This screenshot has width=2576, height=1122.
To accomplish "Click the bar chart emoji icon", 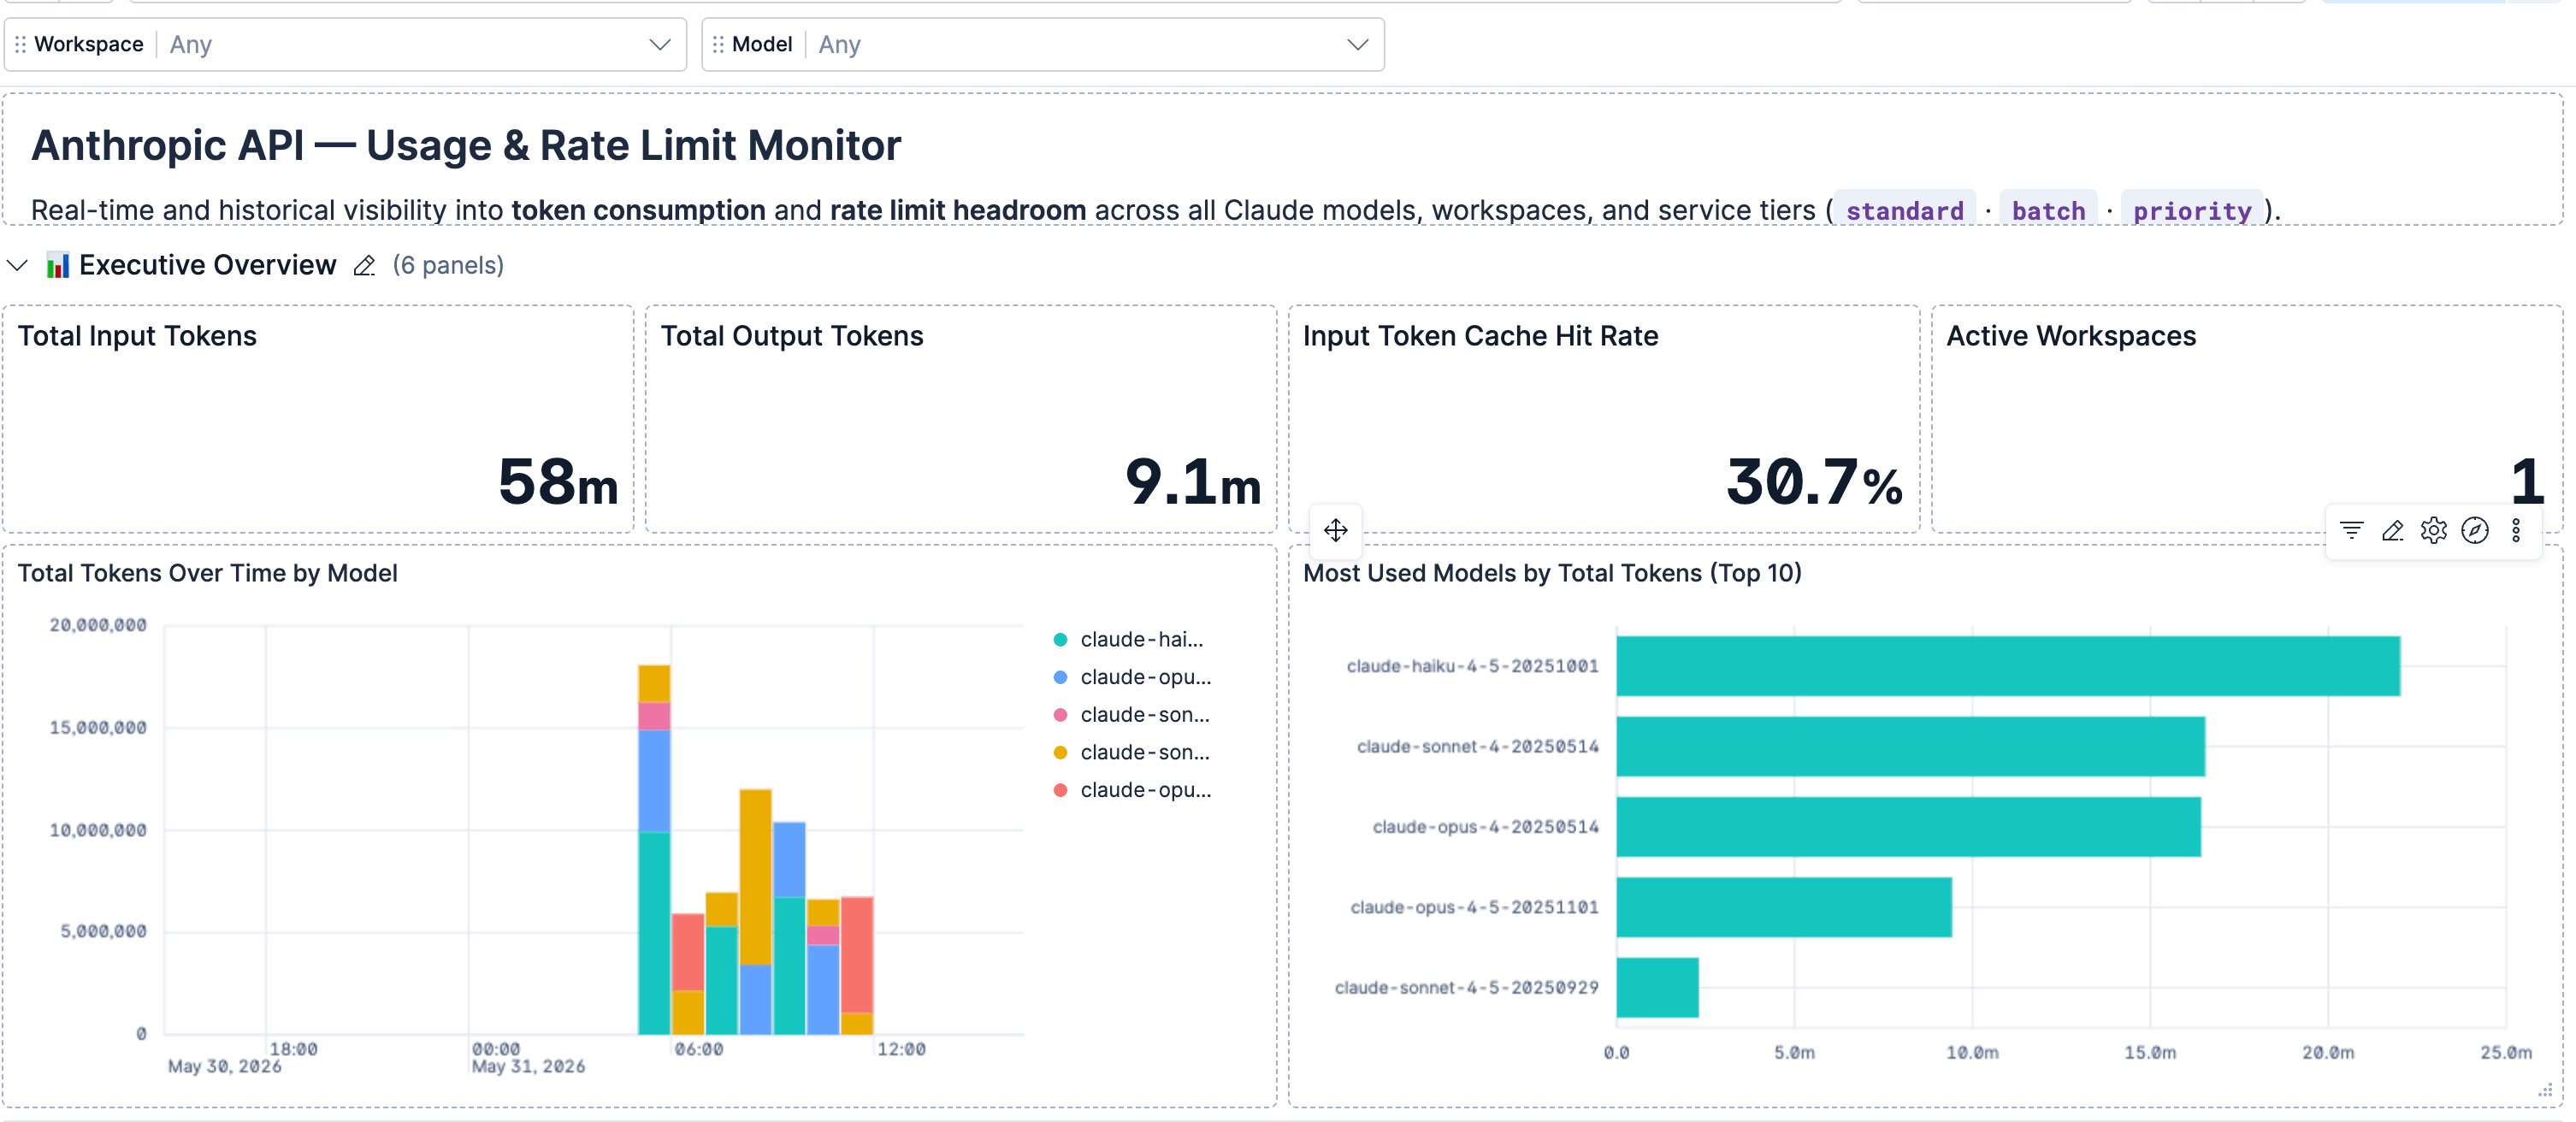I will coord(58,265).
